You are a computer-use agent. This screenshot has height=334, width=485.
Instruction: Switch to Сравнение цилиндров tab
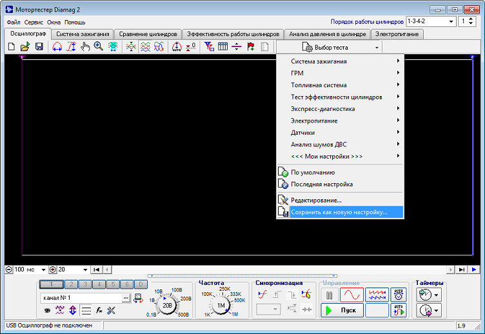pos(148,34)
